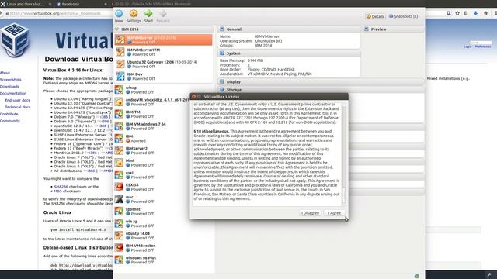Open End-user docs link

[x=17, y=100]
